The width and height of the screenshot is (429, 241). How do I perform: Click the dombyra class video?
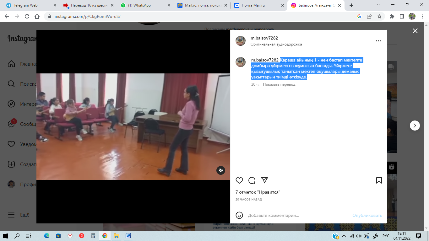(133, 126)
